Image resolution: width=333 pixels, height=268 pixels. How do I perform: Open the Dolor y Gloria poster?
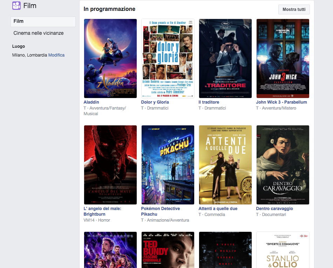[x=168, y=58]
